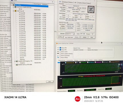Click the GPU icon beside Stress GPU(s)

tap(58, 58)
